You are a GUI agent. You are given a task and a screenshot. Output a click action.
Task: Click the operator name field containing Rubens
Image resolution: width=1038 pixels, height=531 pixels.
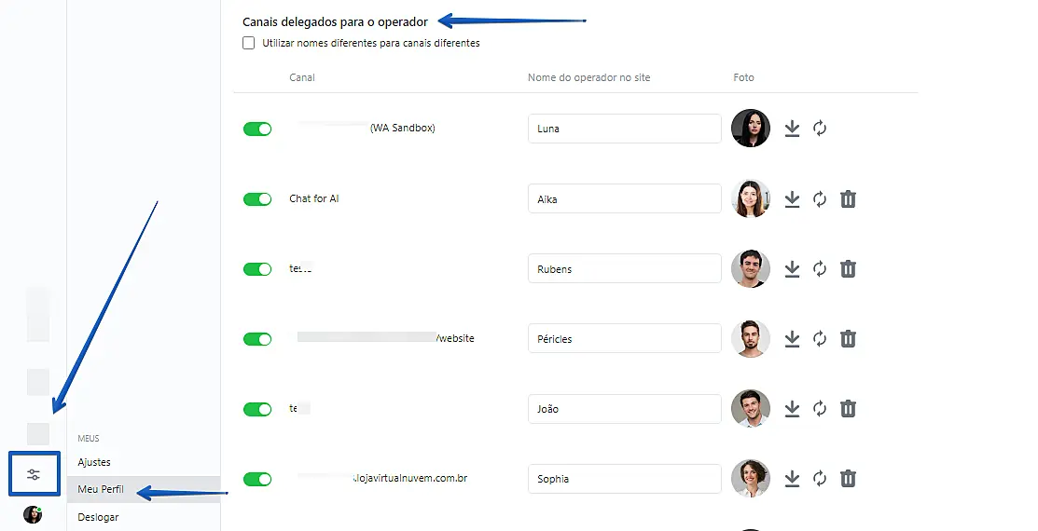click(x=624, y=269)
